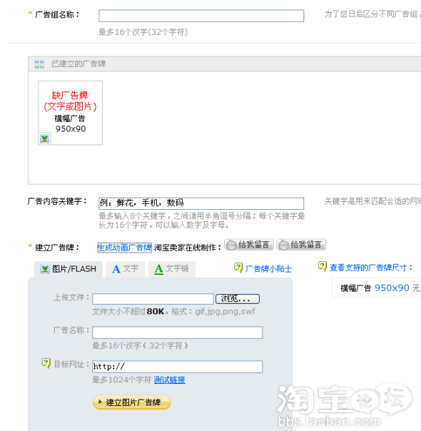Click the help icon beside 查看支持的广告牌尺寸
This screenshot has height=431, width=421.
322,266
